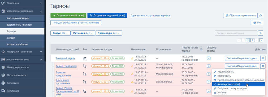Image resolution: width=268 pixels, height=97 pixels.
Task: Open Группировка и сортировка тарифов link
Action: tap(150, 16)
